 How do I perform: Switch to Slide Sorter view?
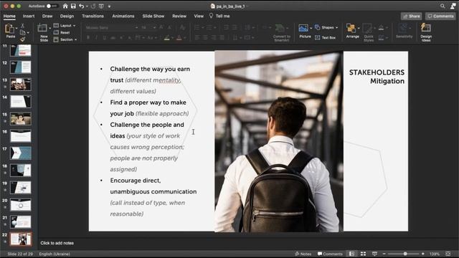[363, 254]
